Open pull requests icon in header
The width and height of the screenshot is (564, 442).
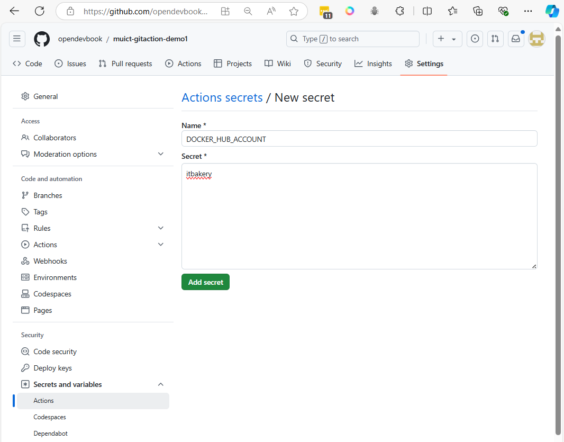pos(495,39)
